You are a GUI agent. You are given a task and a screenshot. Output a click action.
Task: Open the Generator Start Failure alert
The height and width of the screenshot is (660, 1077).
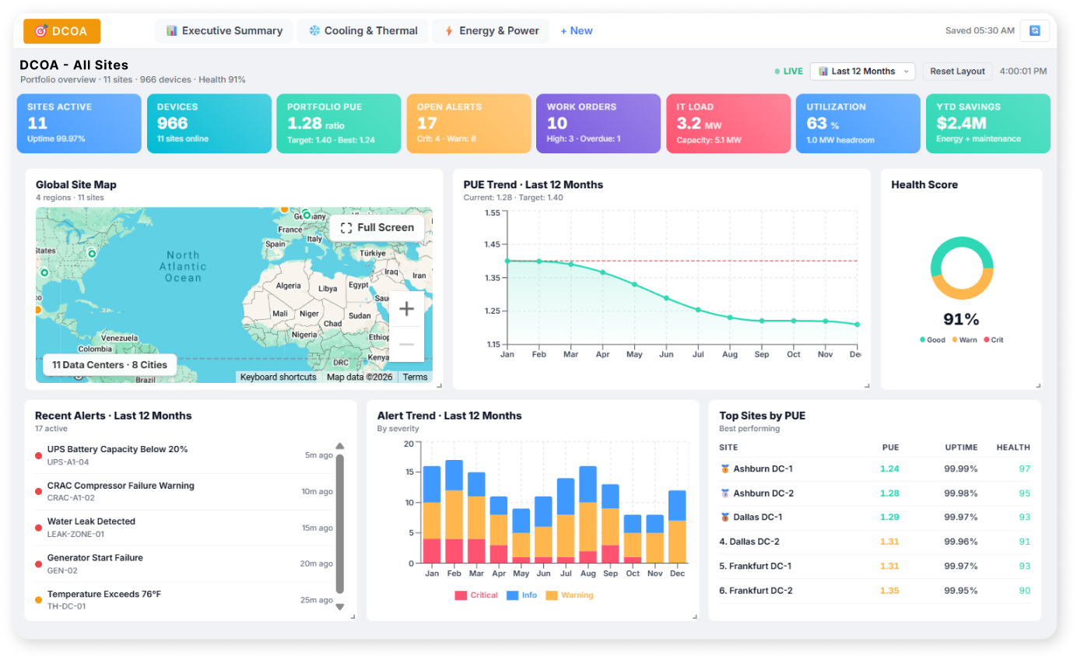184,564
